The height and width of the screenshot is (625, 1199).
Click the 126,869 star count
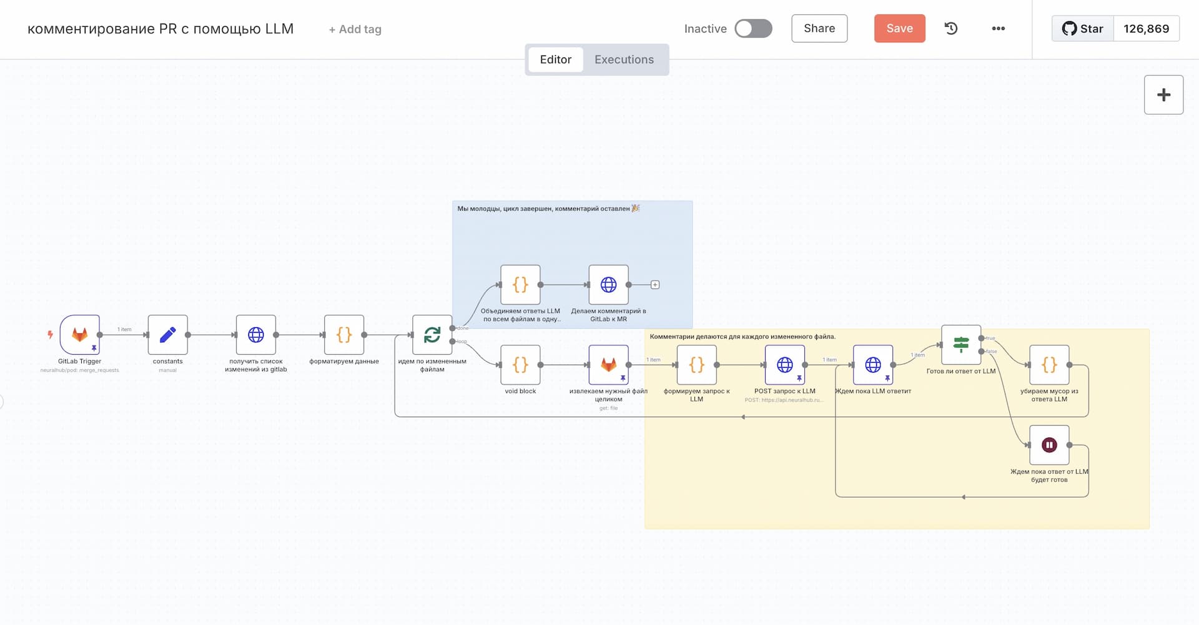point(1146,29)
